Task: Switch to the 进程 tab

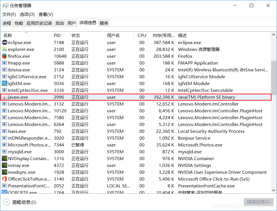Action: (x=7, y=23)
